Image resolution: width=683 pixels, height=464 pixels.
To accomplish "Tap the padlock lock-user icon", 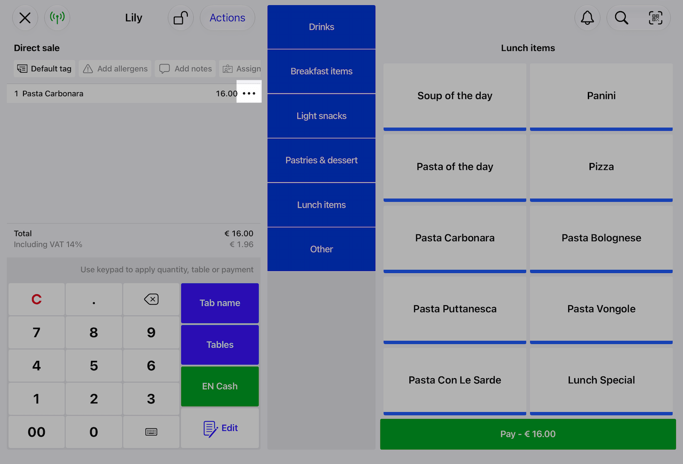I will point(181,18).
